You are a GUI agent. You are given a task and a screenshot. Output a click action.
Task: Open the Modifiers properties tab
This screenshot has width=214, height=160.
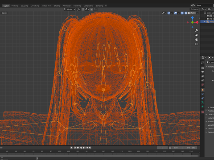(x=202, y=94)
